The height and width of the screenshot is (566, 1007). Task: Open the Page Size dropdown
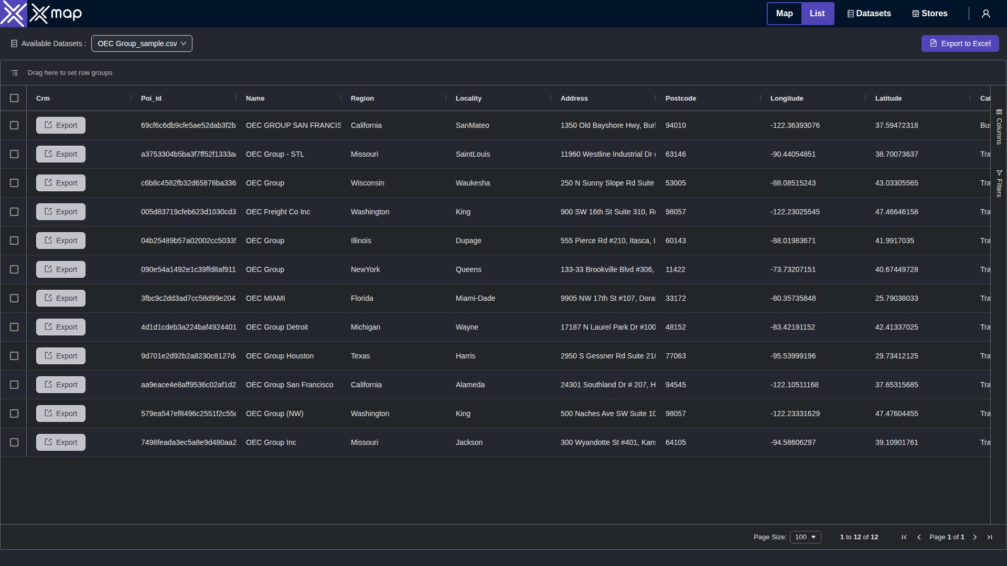click(806, 537)
